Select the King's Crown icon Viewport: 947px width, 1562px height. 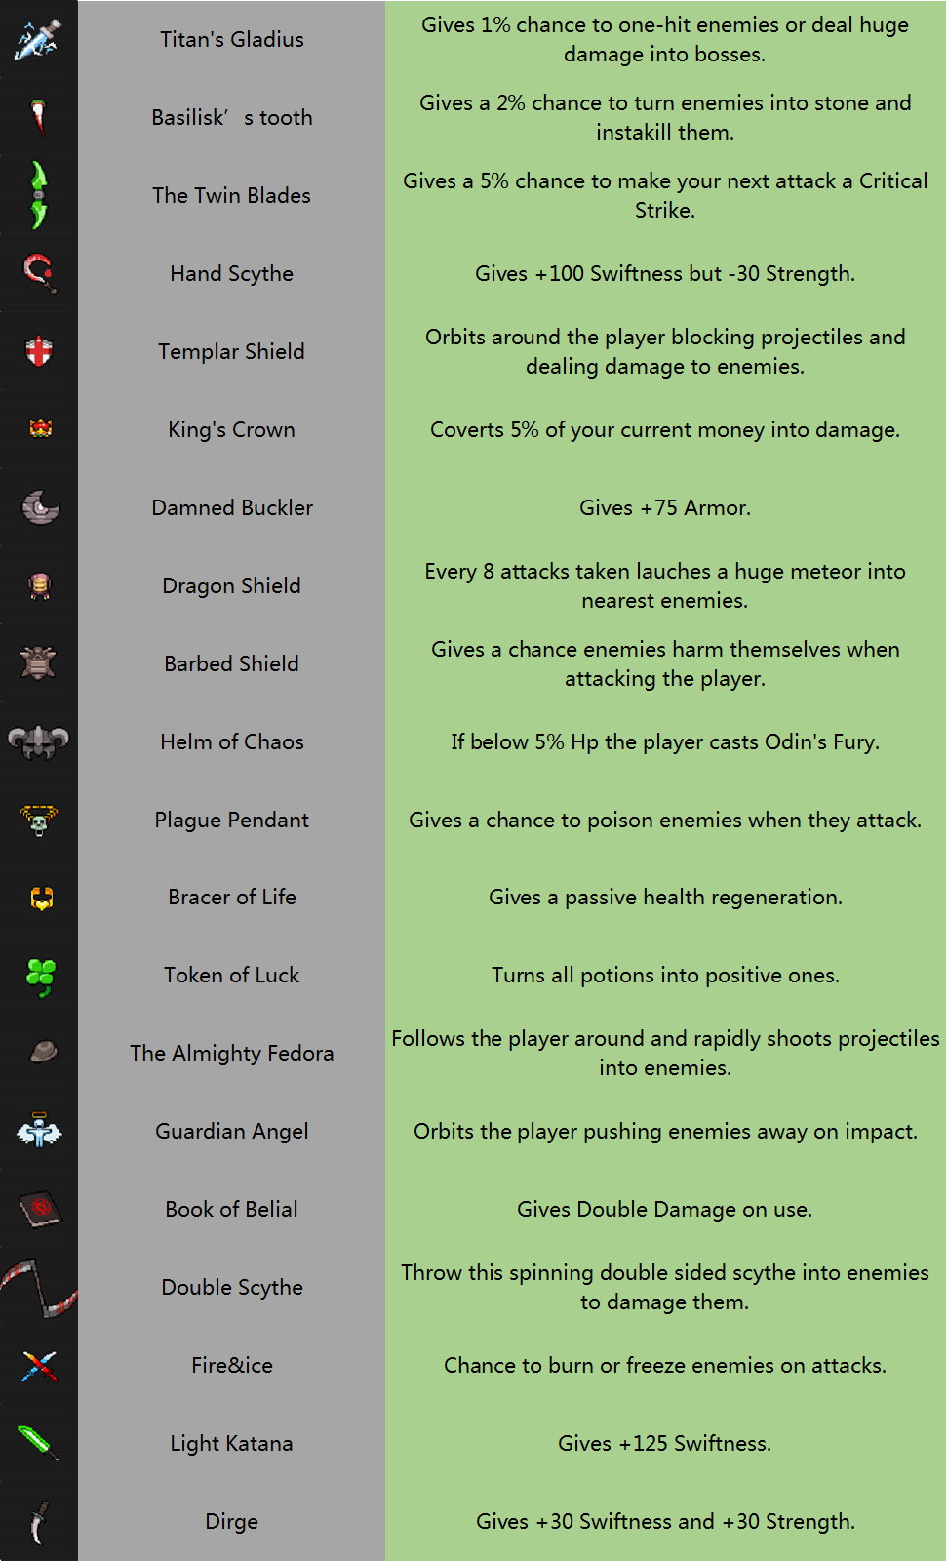pyautogui.click(x=40, y=428)
